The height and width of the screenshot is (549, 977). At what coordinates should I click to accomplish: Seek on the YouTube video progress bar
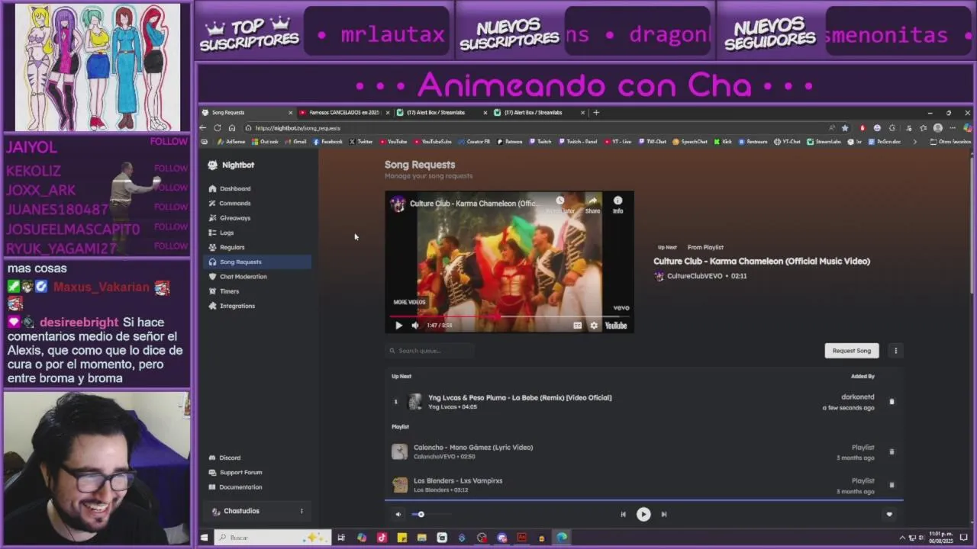click(x=509, y=316)
